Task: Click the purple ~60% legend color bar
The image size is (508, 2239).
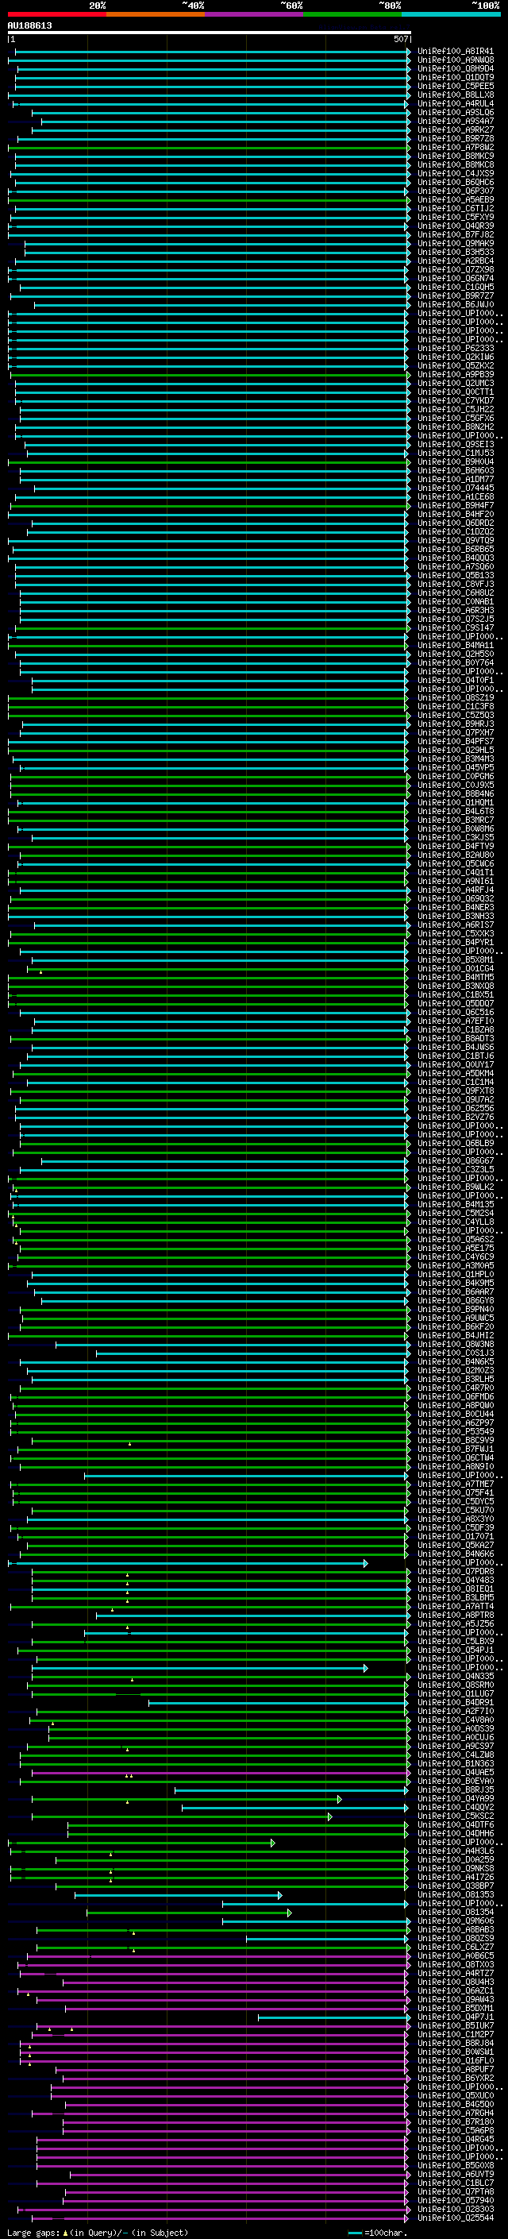Action: click(x=253, y=14)
